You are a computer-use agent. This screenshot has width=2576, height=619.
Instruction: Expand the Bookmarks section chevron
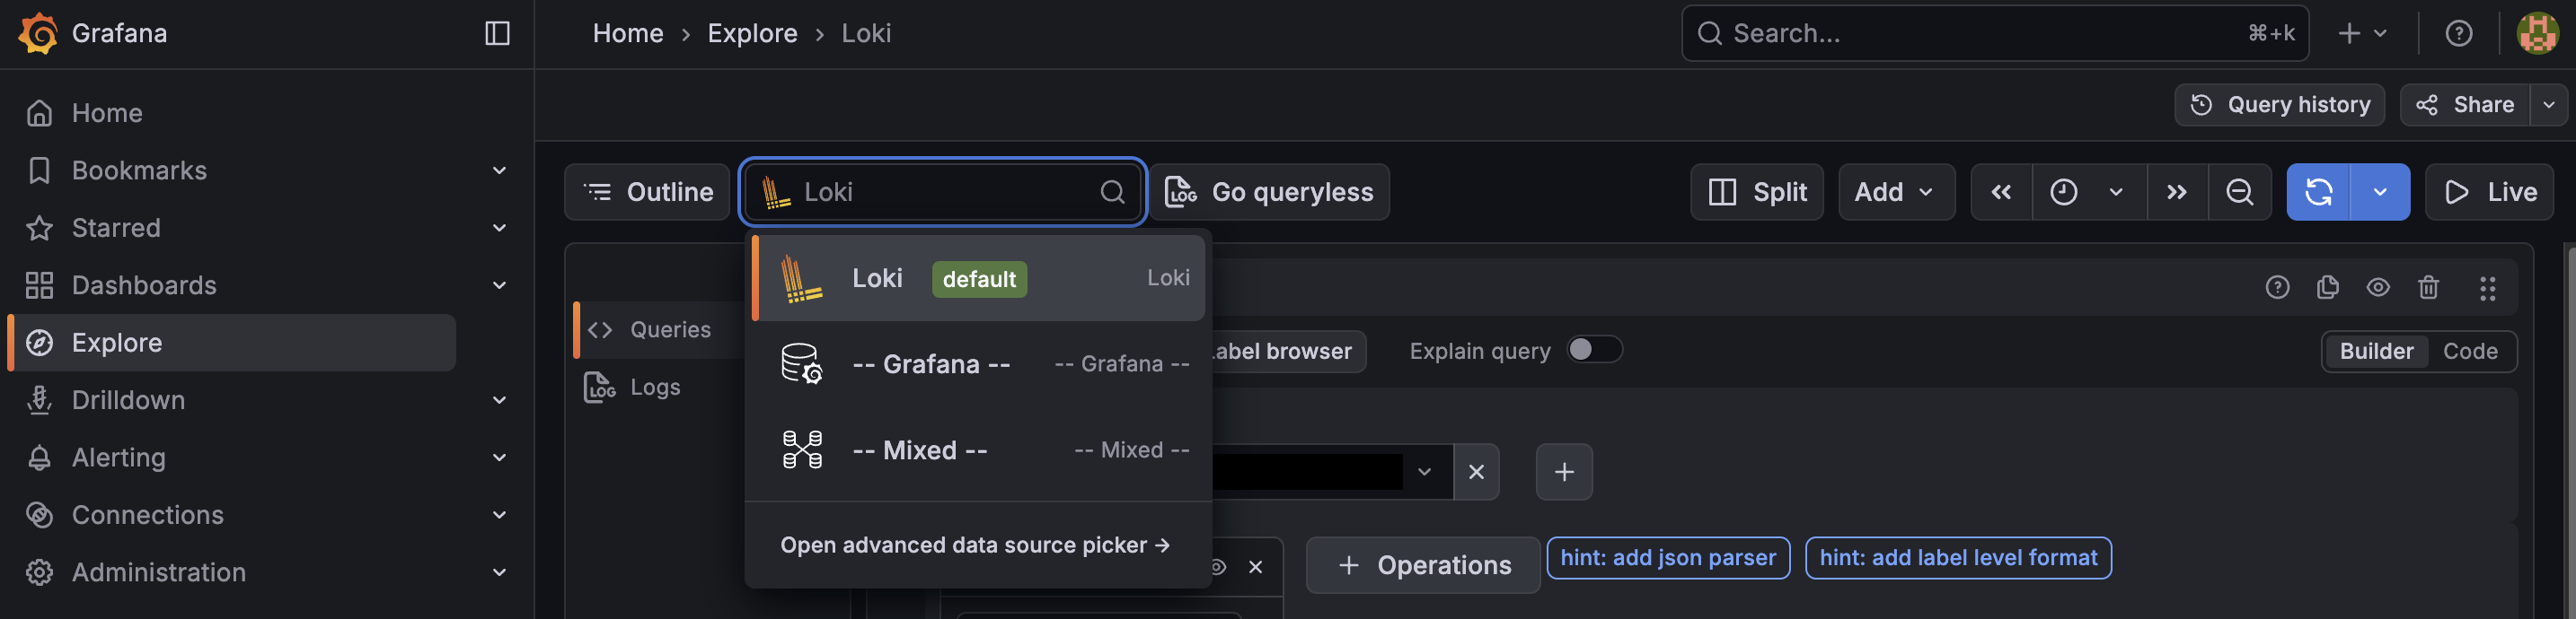pos(499,170)
